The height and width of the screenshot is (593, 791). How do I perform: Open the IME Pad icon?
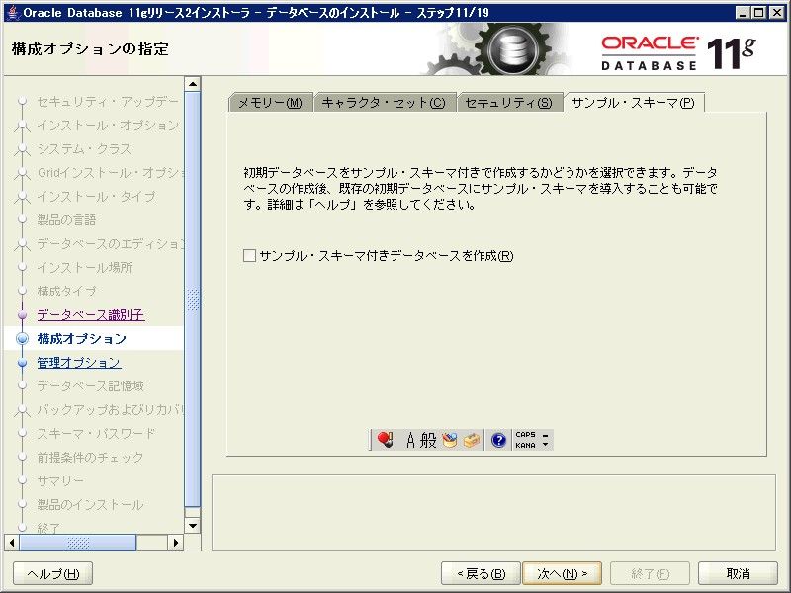coord(450,441)
